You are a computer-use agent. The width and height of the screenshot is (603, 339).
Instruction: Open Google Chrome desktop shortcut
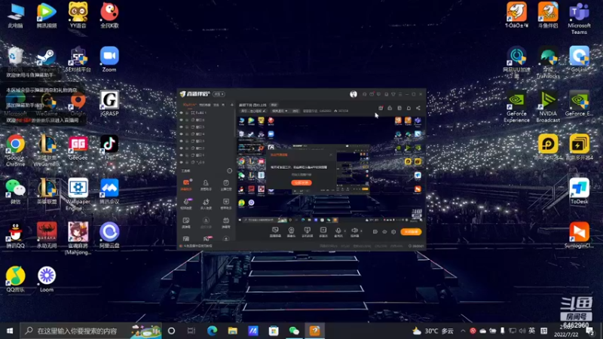15,150
